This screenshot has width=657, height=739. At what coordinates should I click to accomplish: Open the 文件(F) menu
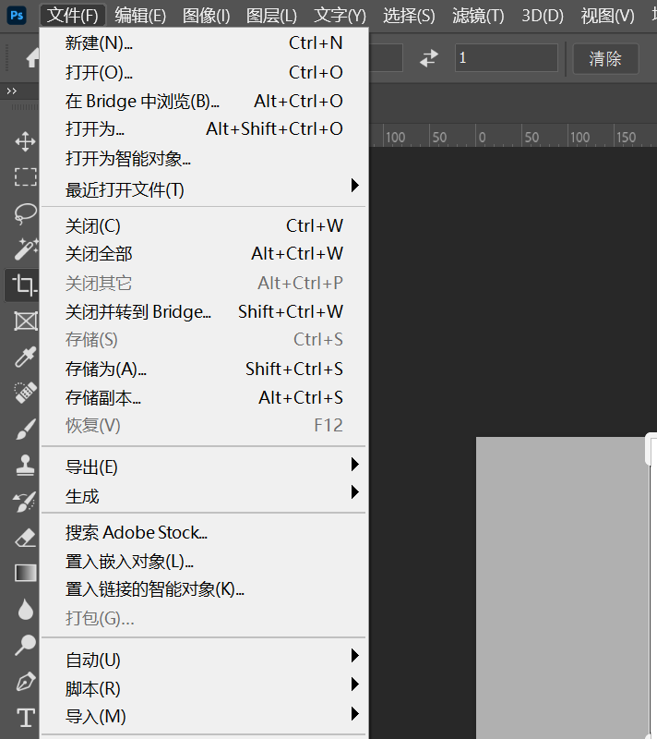[73, 16]
